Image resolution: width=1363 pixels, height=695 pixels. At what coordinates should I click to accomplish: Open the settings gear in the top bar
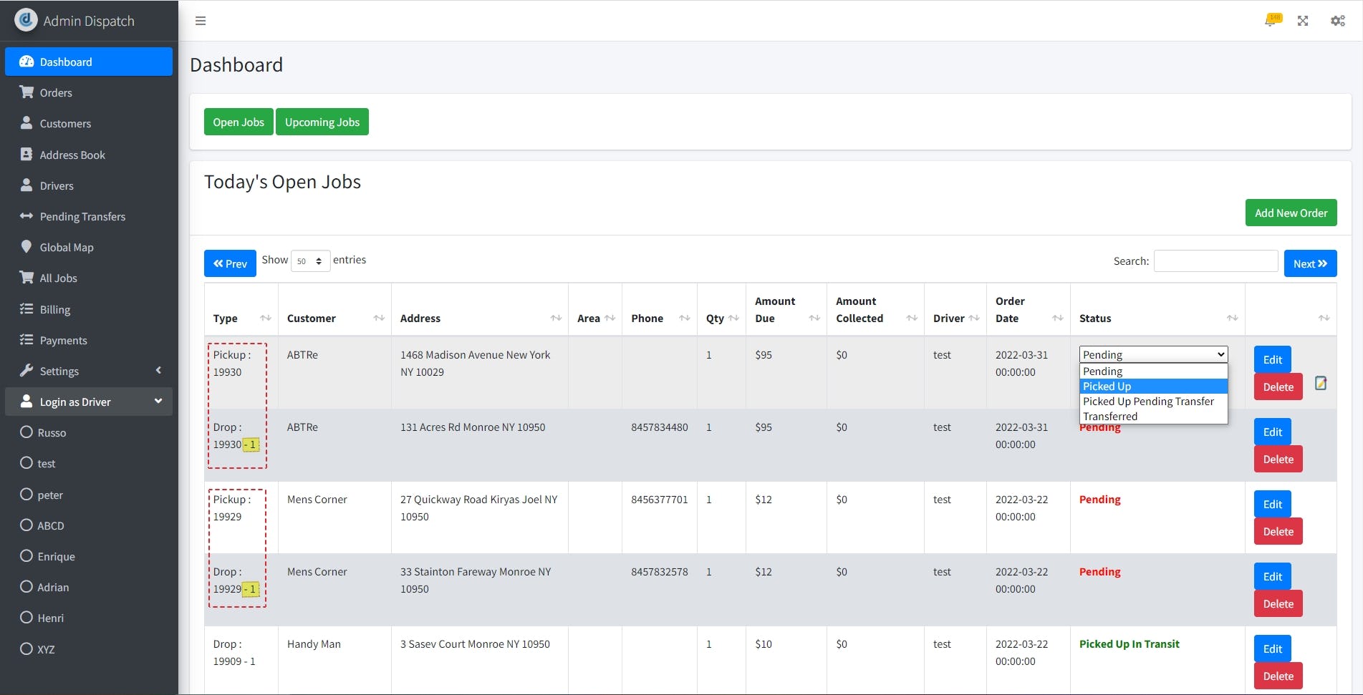1337,21
